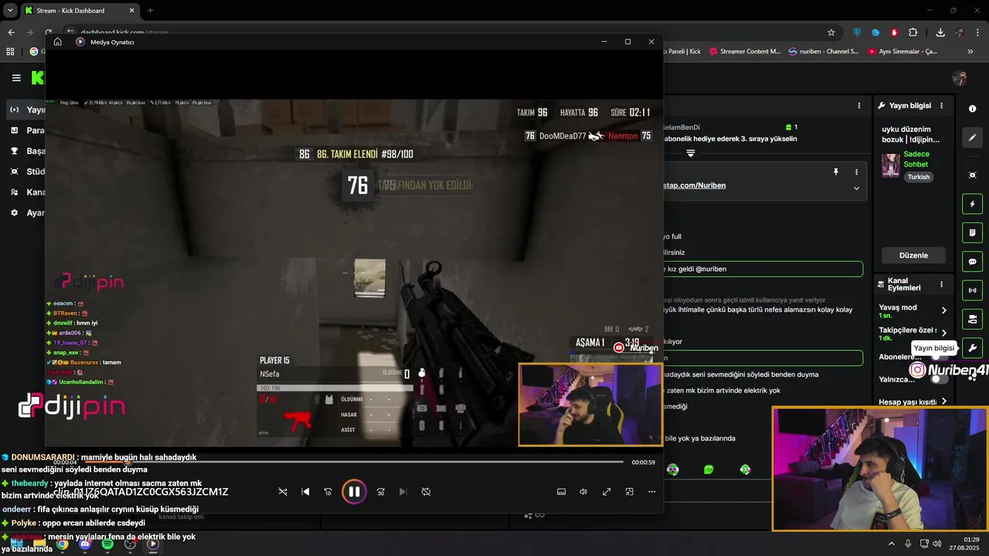Toggle shuffle in the media player
This screenshot has width=989, height=556.
(x=283, y=492)
